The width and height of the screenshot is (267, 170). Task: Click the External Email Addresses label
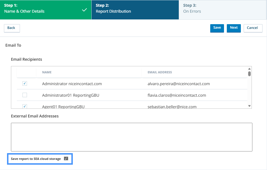[35, 116]
